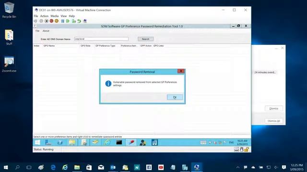Viewport: 307px width, 172px height.
Task: Click the GPO Links column header
Action: [158, 46]
